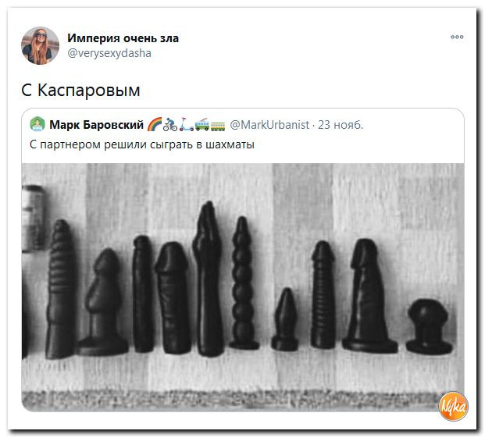Click the tram emoji before the handle
Image resolution: width=485 pixels, height=438 pixels.
pos(218,126)
